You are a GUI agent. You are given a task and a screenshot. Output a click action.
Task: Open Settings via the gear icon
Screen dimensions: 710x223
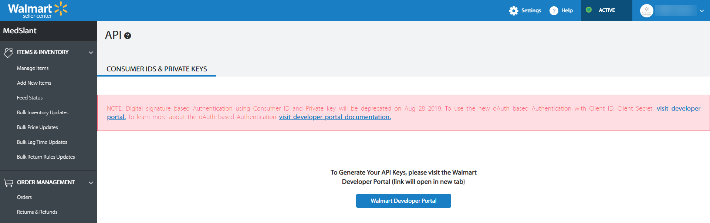[514, 11]
